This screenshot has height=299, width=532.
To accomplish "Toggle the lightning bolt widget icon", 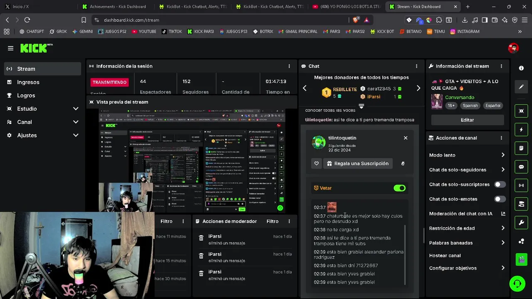I will [x=521, y=130].
